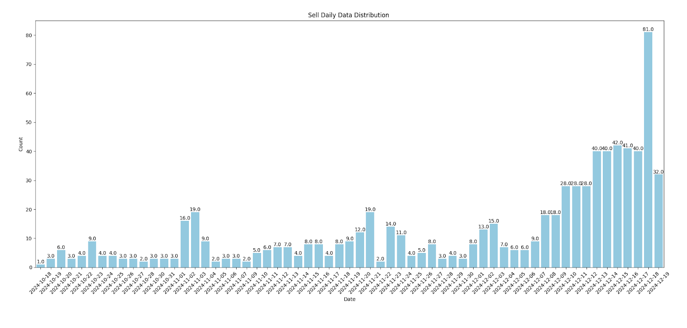
Task: Click the tallest bar labeled 81.0
Action: point(648,150)
